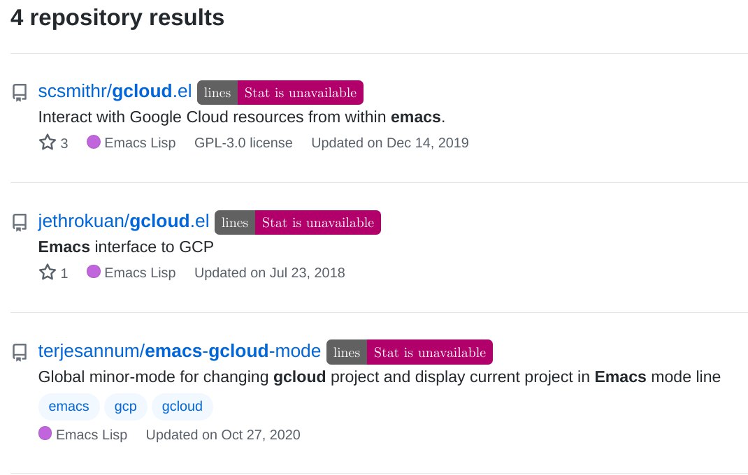Click repo icon beside terjesannum/emacs-gcloud-mode
748x475 pixels.
20,353
